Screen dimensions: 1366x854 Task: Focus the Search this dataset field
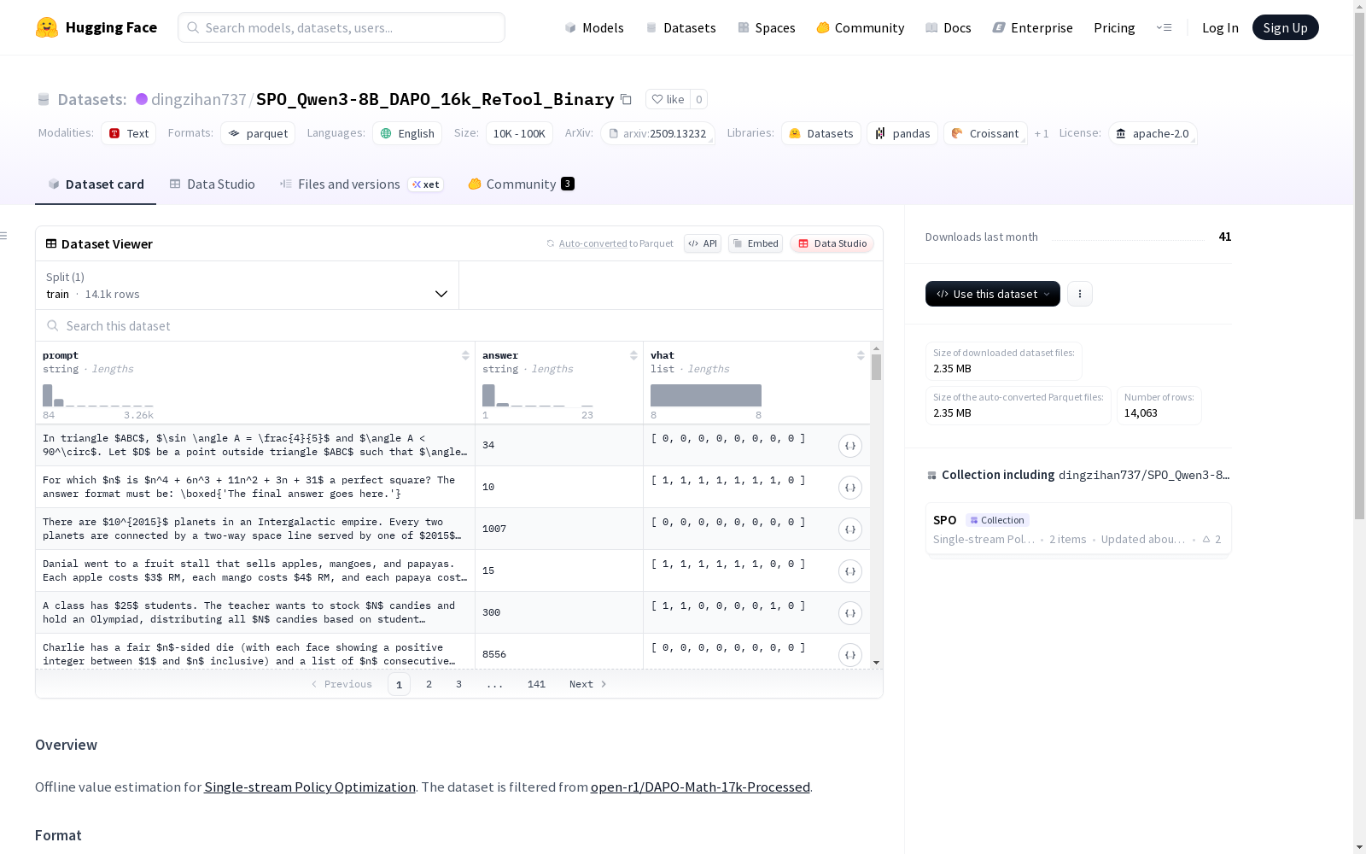459,325
